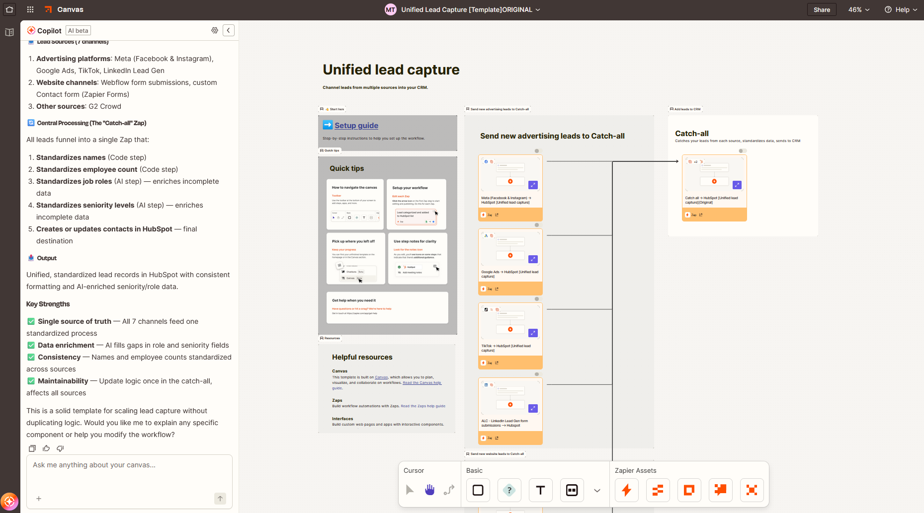924x513 pixels.
Task: Open the Copilot settings gear
Action: (215, 30)
